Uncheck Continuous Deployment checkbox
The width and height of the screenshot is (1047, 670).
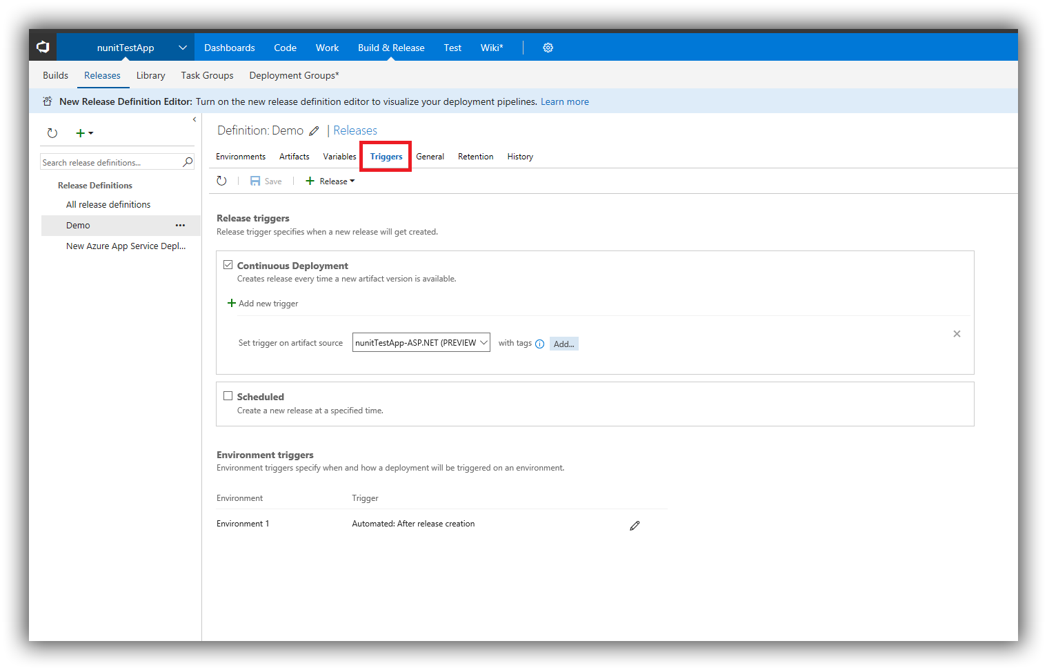click(x=228, y=265)
